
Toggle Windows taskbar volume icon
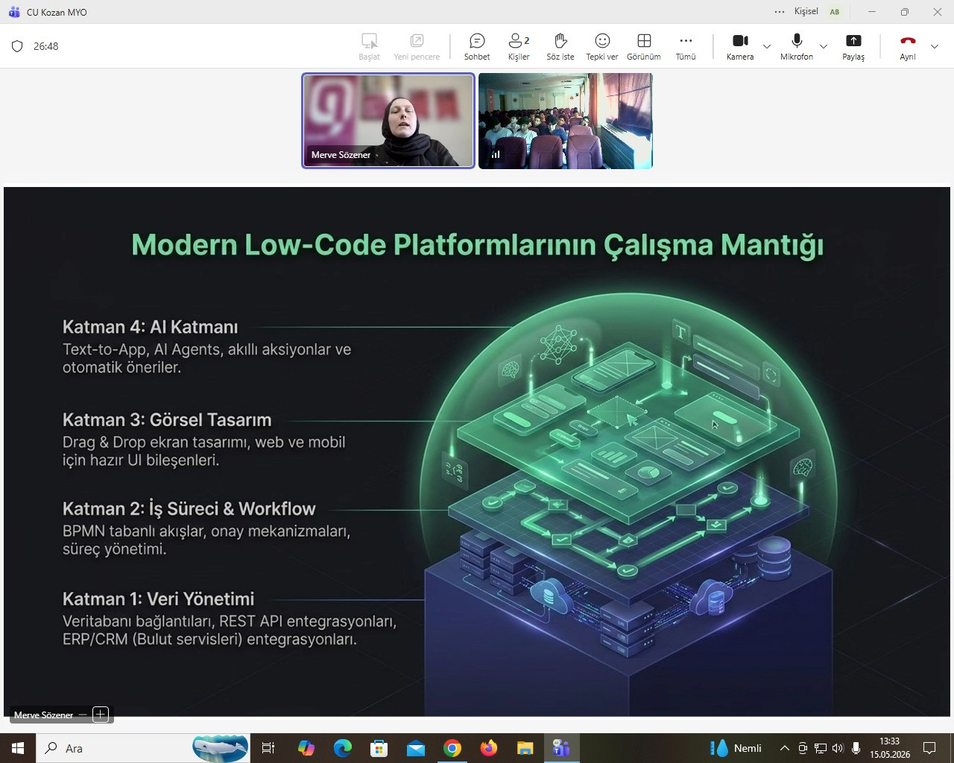tap(838, 748)
